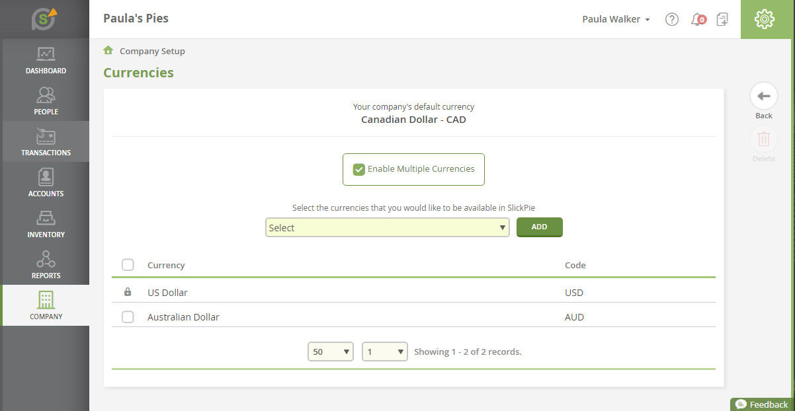This screenshot has height=411, width=795.
Task: Click the home breadcrumb icon
Action: (x=108, y=50)
